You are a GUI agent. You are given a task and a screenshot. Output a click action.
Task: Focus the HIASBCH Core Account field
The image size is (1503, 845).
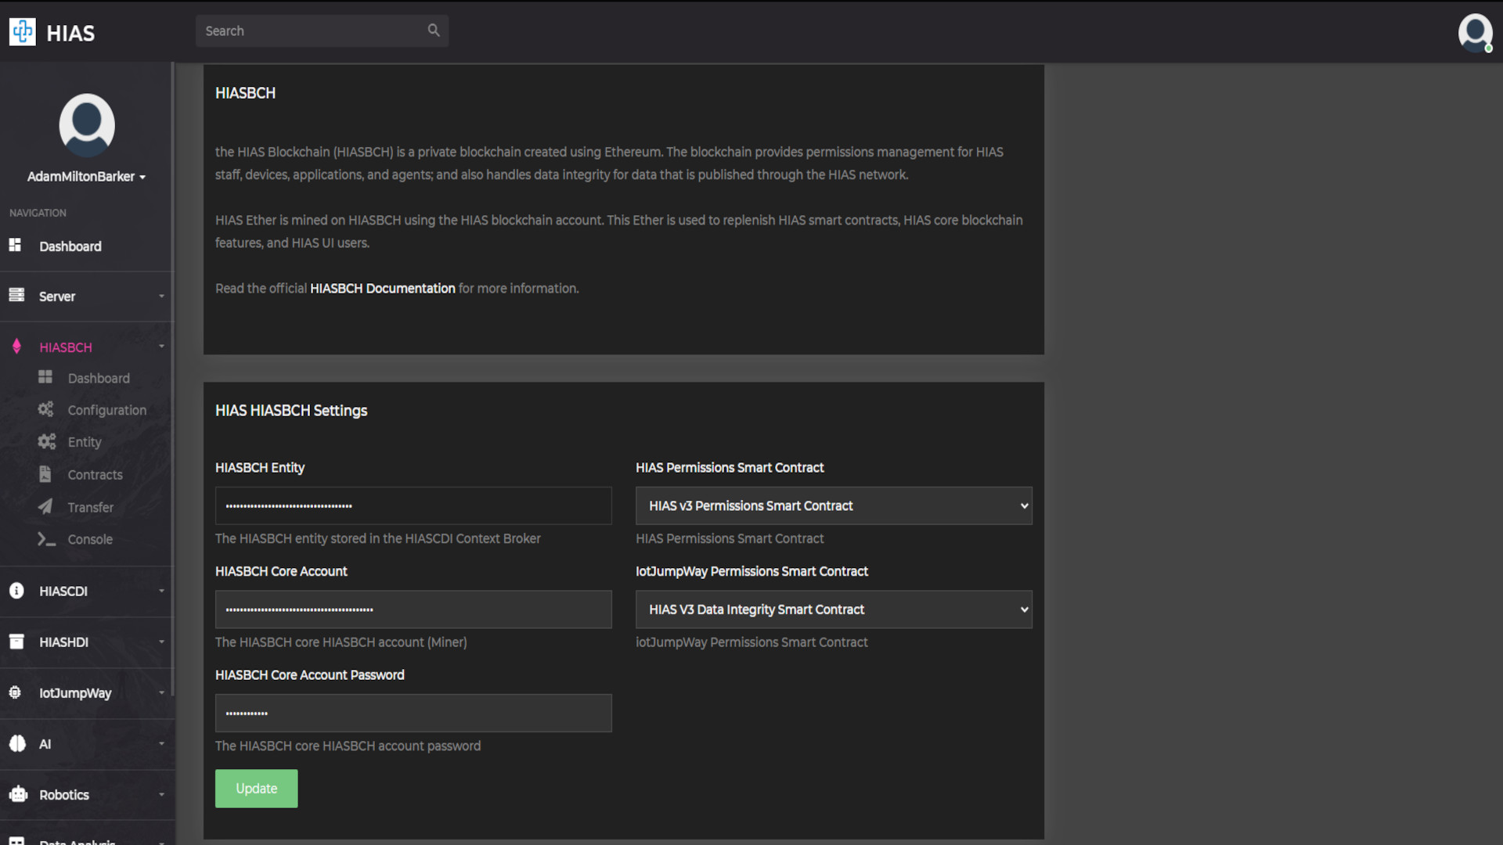pyautogui.click(x=413, y=609)
